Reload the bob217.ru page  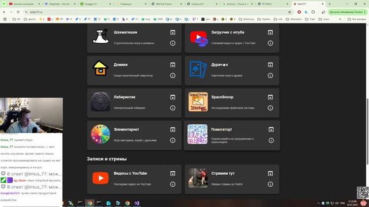(x=18, y=12)
